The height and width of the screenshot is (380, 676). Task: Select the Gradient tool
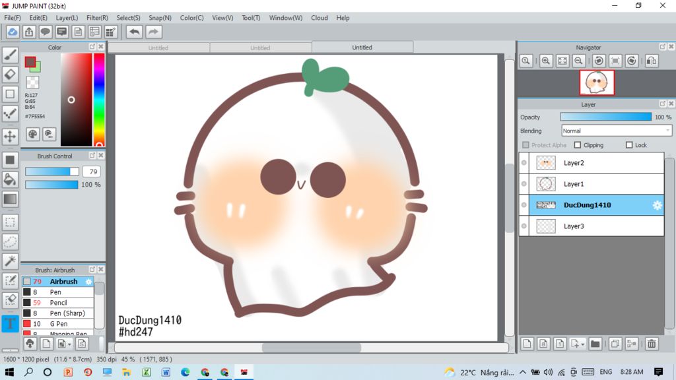[10, 199]
